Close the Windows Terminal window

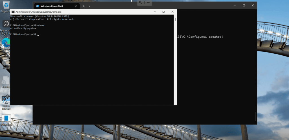[253, 5]
